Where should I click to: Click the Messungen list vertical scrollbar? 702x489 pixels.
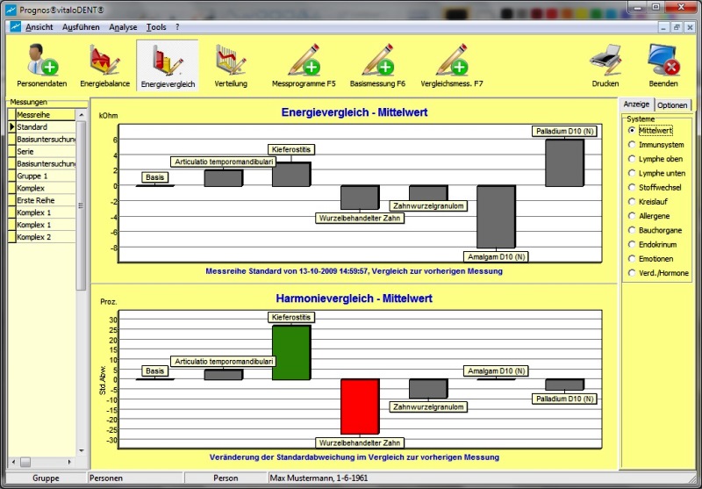(x=82, y=281)
